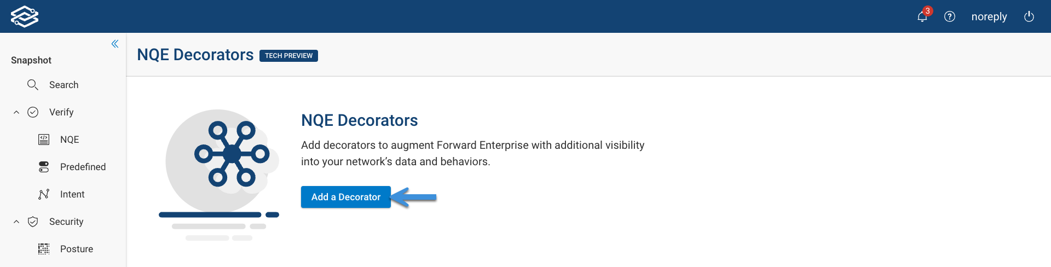Open the help question mark icon

pos(950,16)
